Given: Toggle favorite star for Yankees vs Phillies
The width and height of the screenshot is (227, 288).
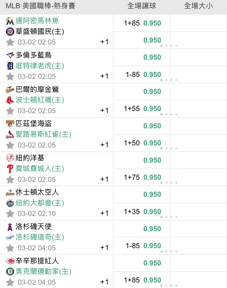Looking at the screenshot, I should coord(10,179).
